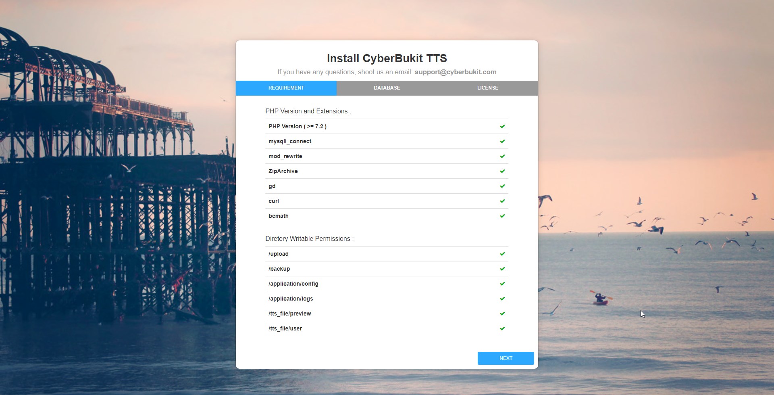Click the NEXT button

coord(506,358)
